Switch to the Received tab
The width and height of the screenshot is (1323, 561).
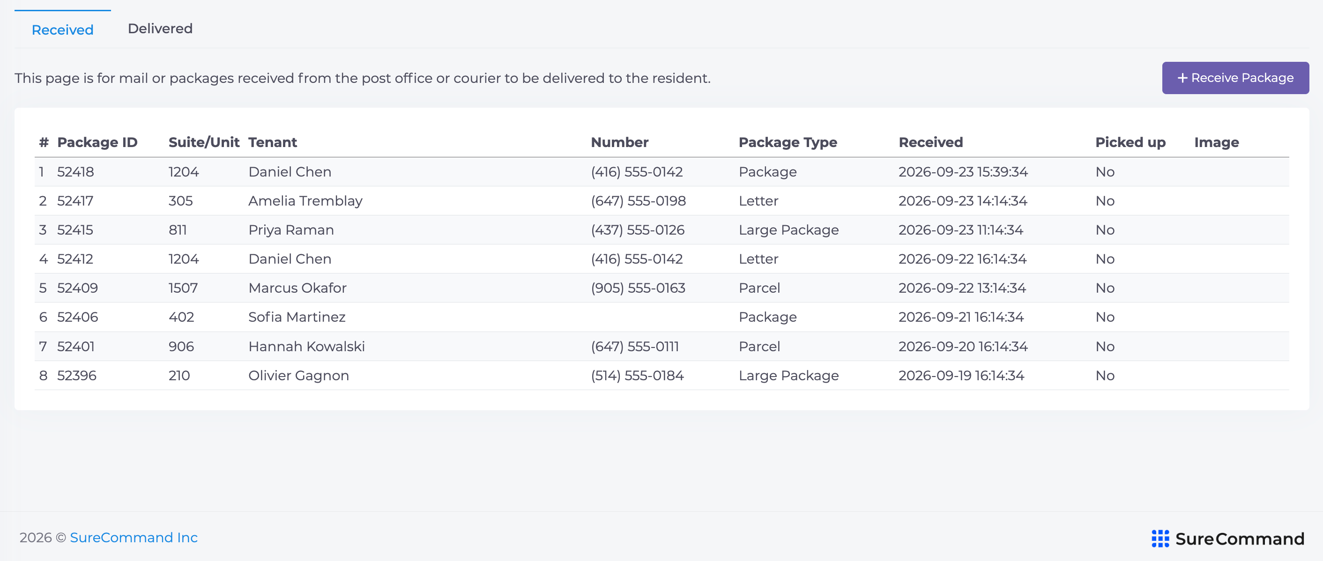tap(63, 30)
